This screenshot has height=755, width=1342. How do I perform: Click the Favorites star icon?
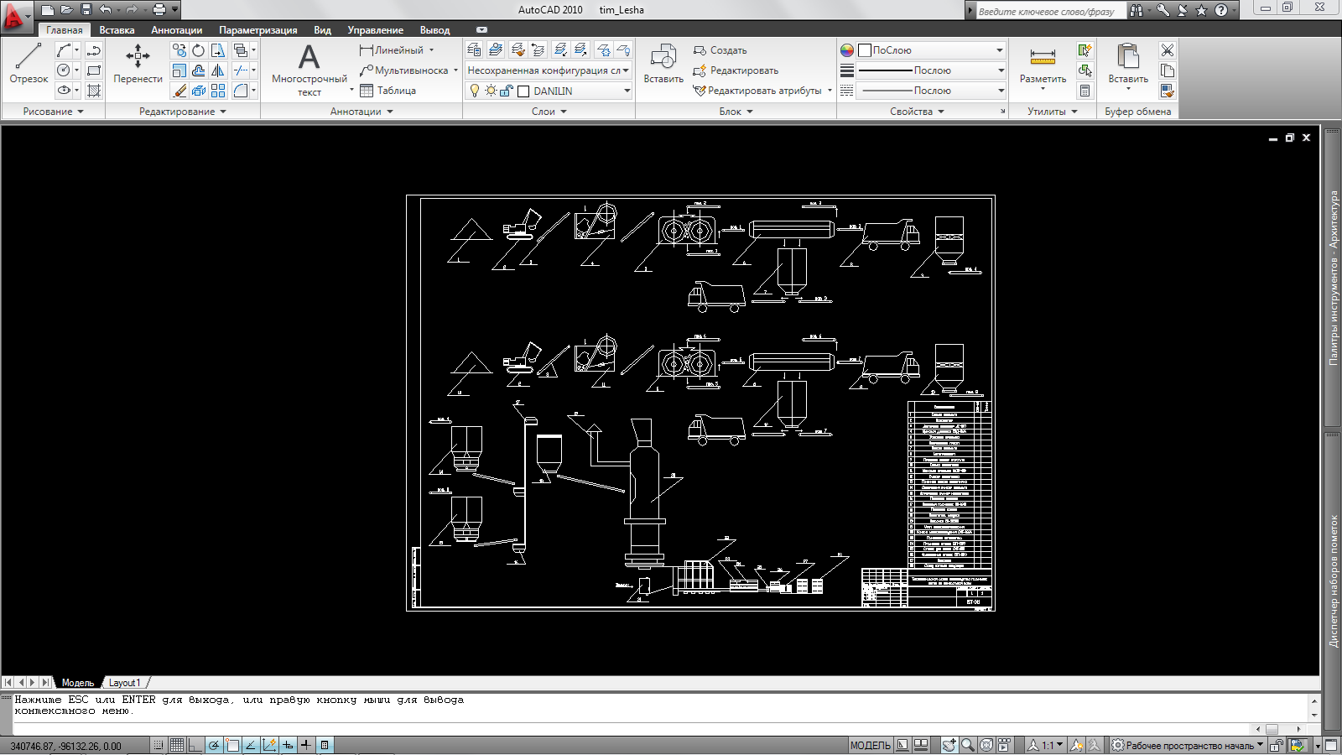click(1201, 10)
